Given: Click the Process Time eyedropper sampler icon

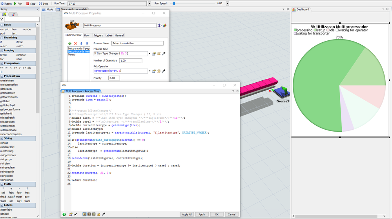Looking at the screenshot, I should (164, 53).
